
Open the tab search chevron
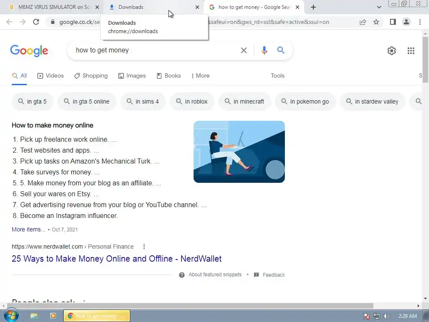point(379,7)
